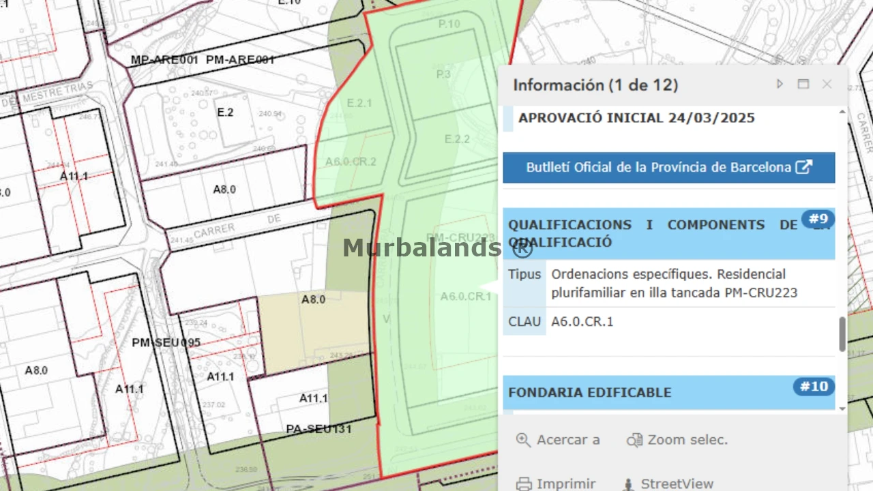Image resolution: width=873 pixels, height=491 pixels.
Task: Maximize the Información popup panel
Action: coord(803,84)
